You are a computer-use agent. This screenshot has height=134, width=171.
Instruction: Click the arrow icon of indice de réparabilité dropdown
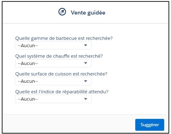(85, 99)
